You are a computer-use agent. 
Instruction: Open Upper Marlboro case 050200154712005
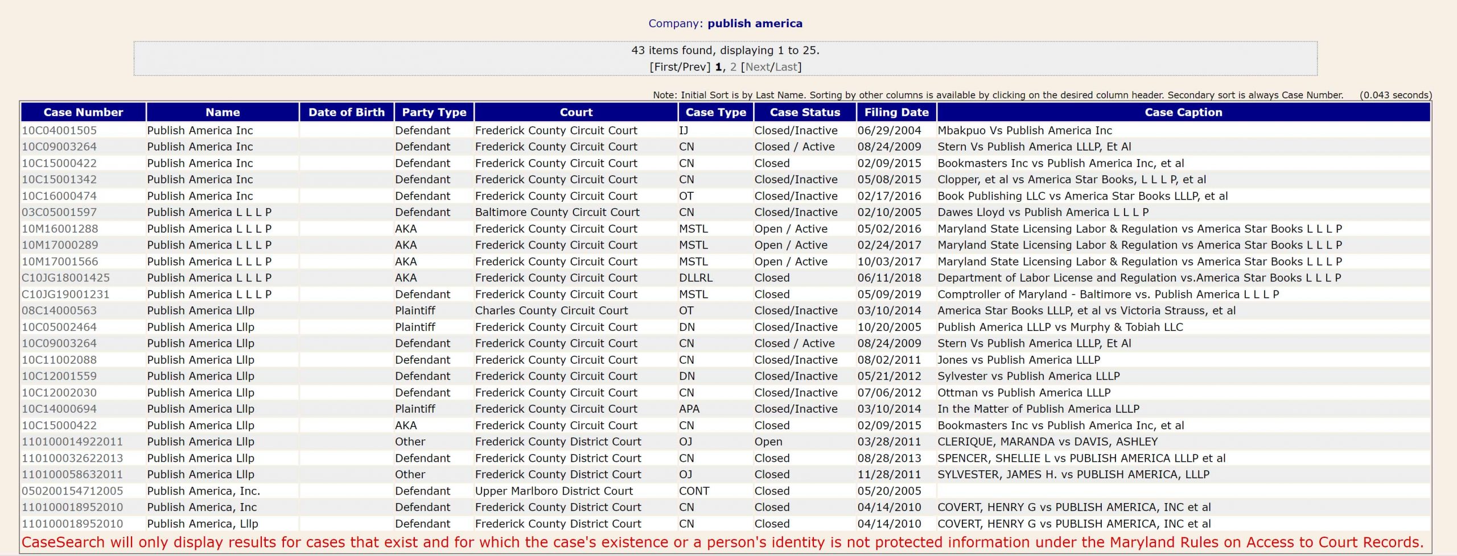pos(72,491)
